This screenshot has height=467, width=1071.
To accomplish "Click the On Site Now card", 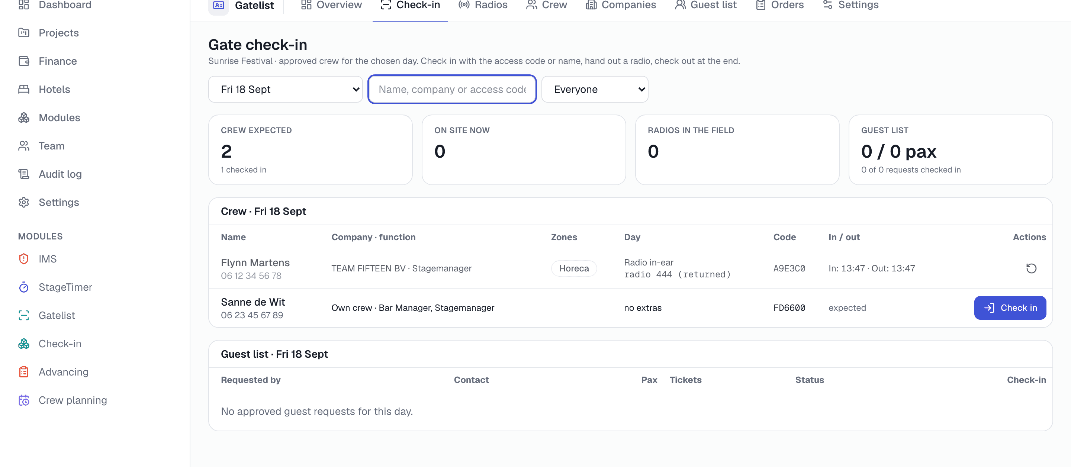I will click(x=524, y=150).
